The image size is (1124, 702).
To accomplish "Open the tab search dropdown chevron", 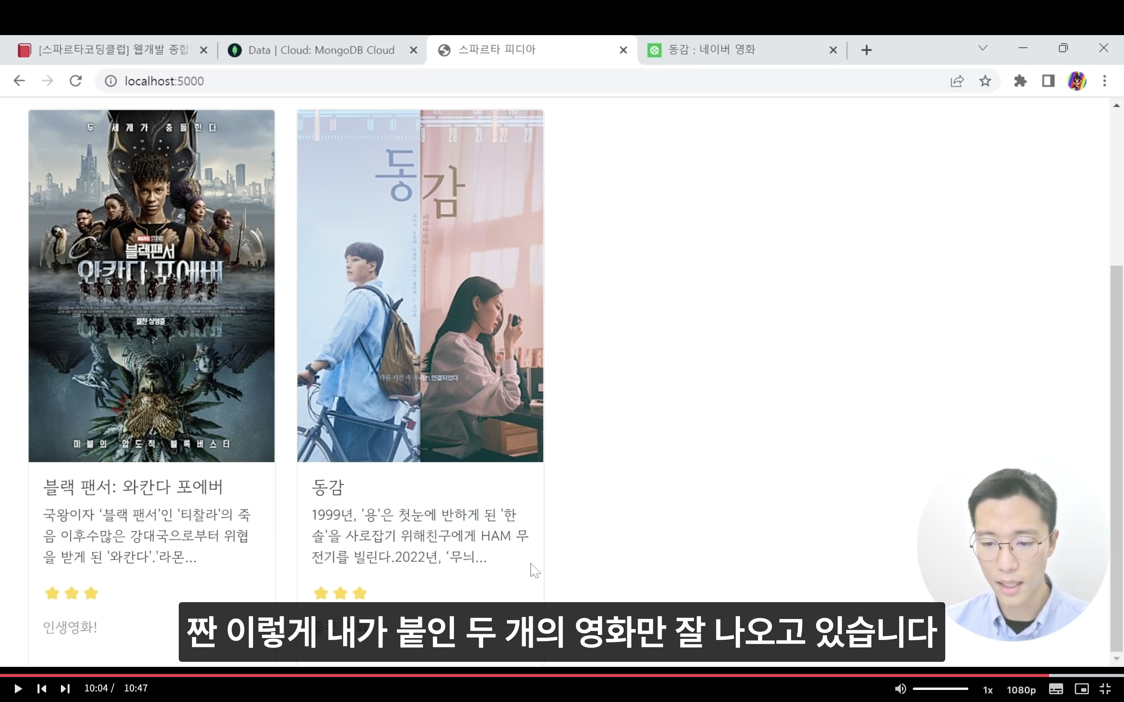I will [x=982, y=48].
